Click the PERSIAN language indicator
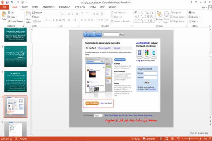Image resolution: width=212 pixels, height=141 pixels. (23, 139)
